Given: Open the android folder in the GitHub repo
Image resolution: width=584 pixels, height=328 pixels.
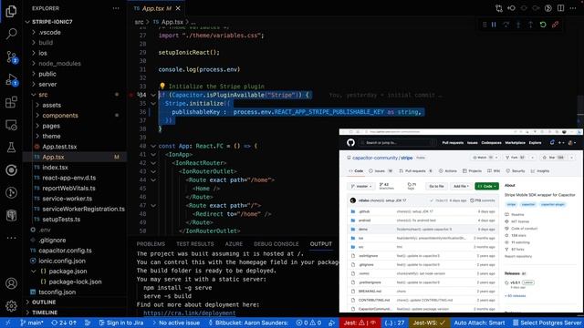Looking at the screenshot, I should [x=364, y=220].
